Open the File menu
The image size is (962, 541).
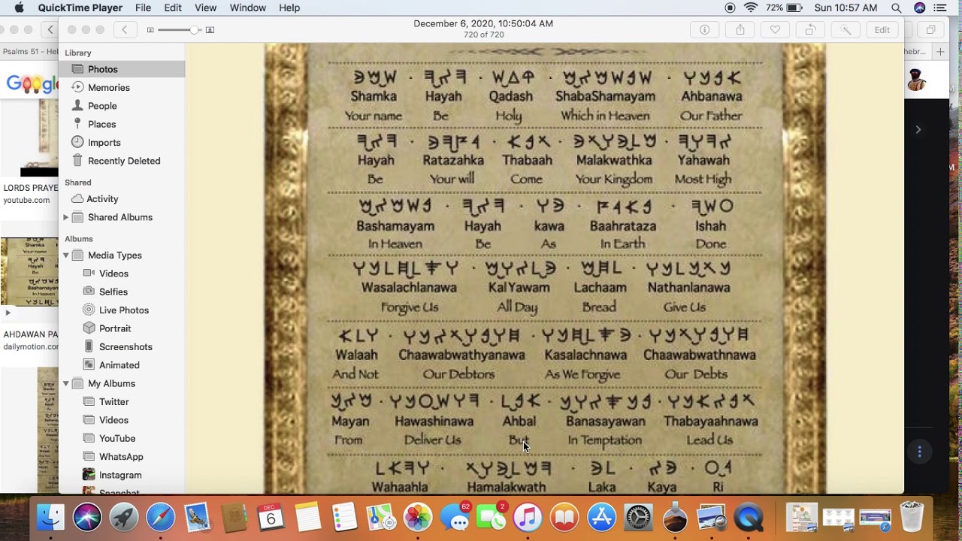click(x=143, y=8)
